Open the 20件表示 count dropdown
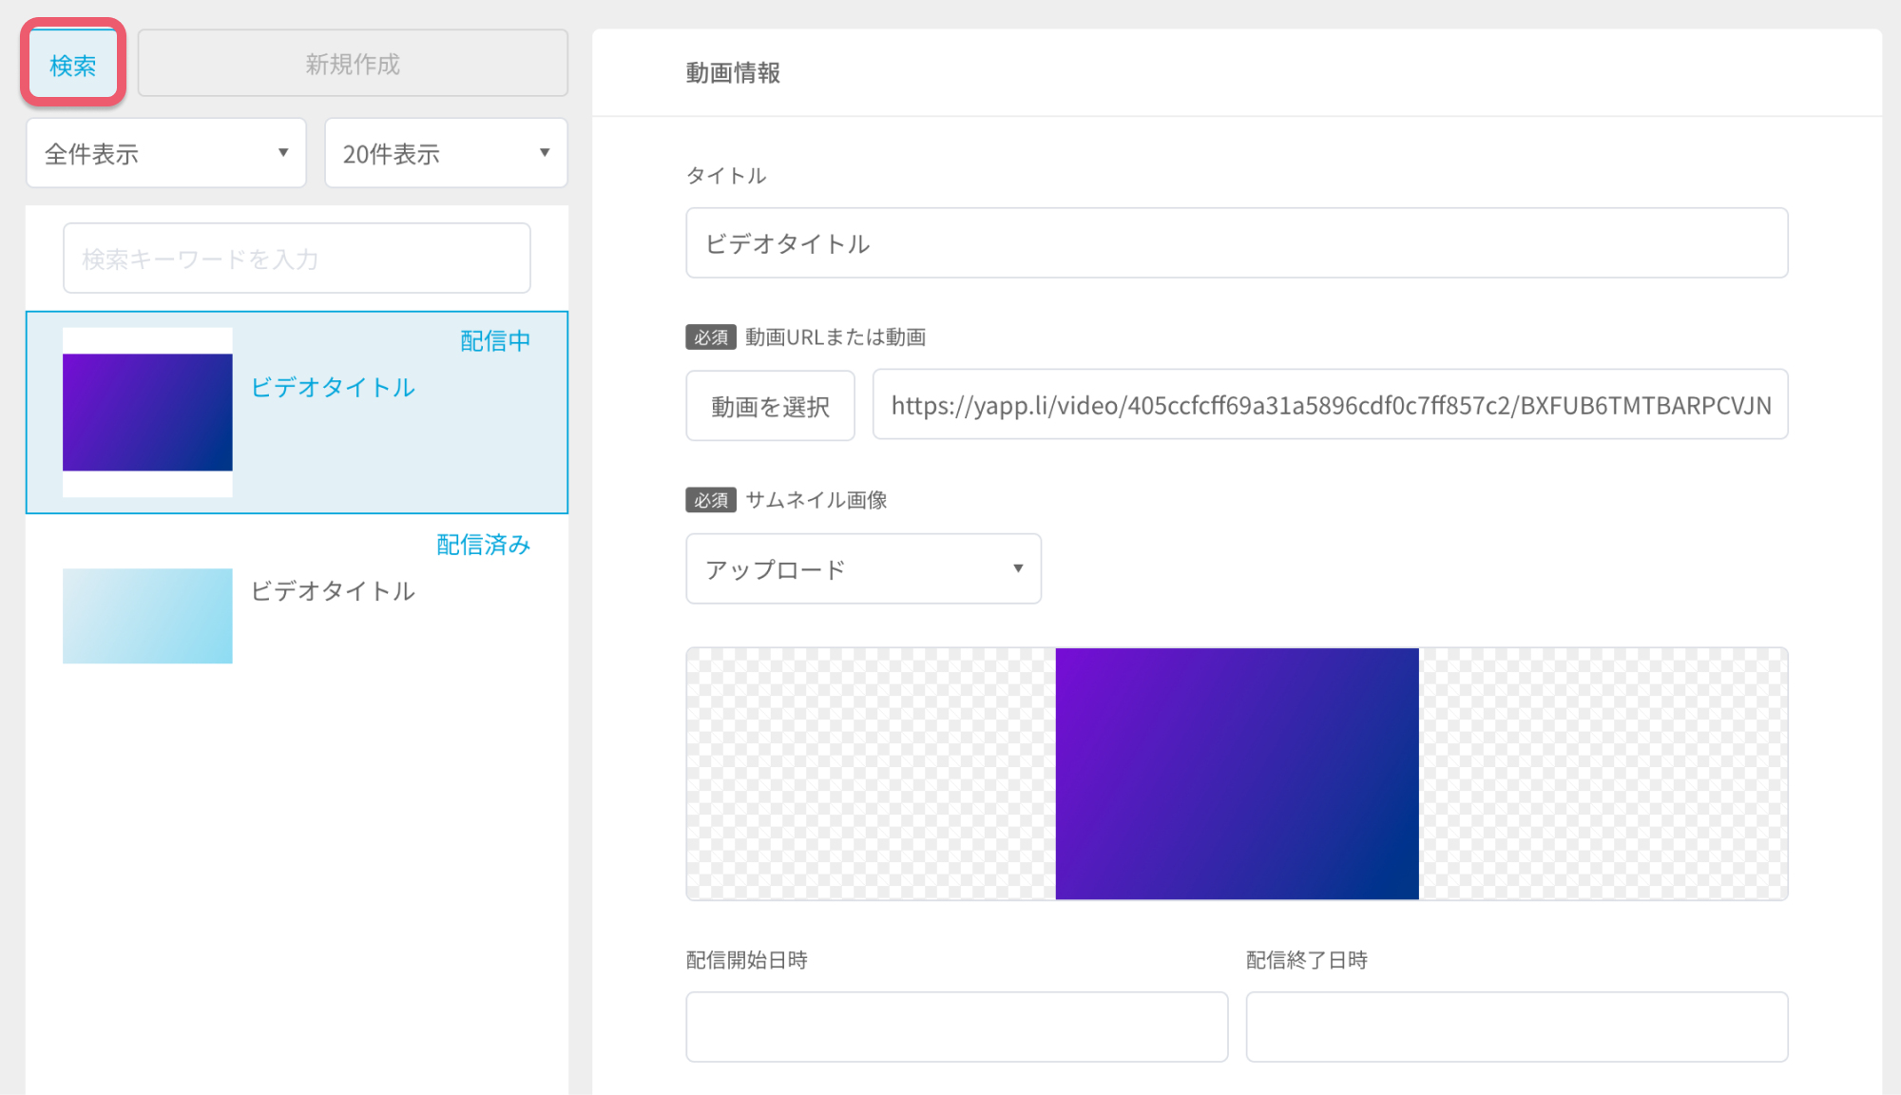1901x1095 pixels. tap(446, 153)
